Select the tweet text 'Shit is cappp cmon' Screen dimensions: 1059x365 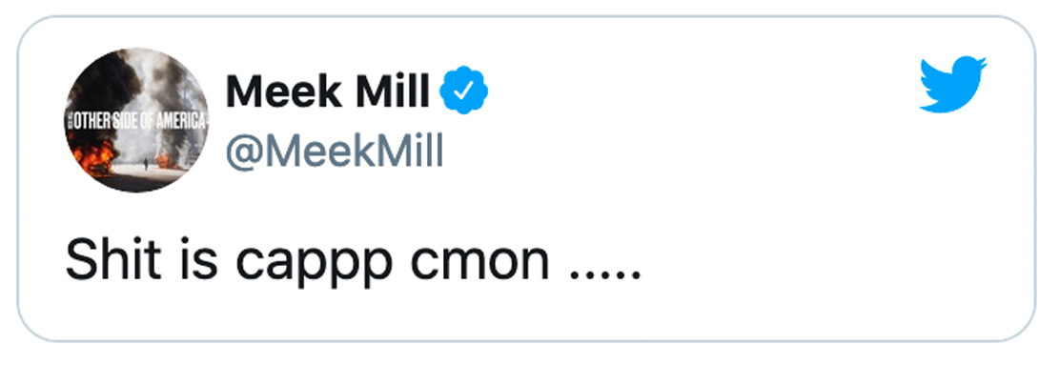pyautogui.click(x=307, y=262)
